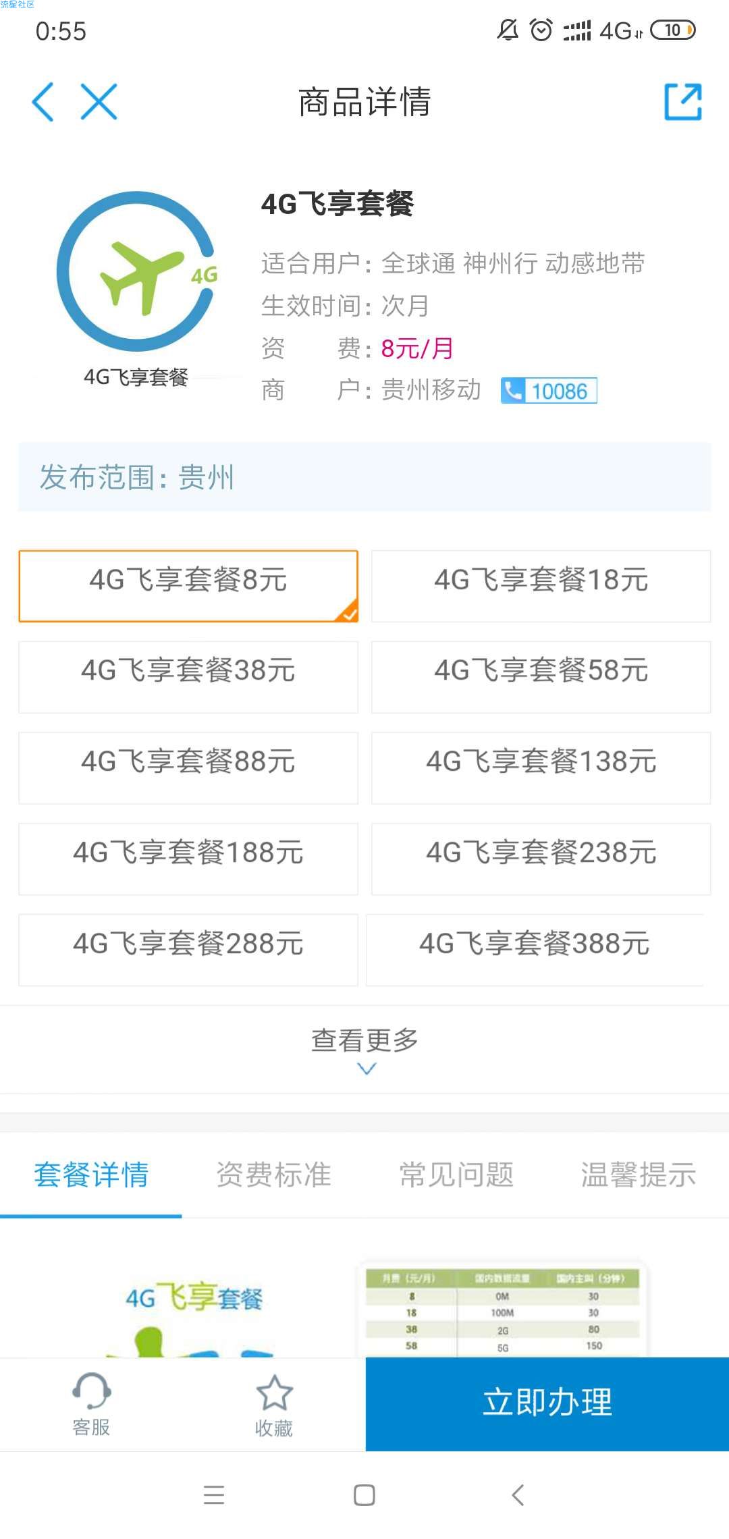Tap the 立即办理 button
Viewport: 729px width, 1539px height.
547,1404
